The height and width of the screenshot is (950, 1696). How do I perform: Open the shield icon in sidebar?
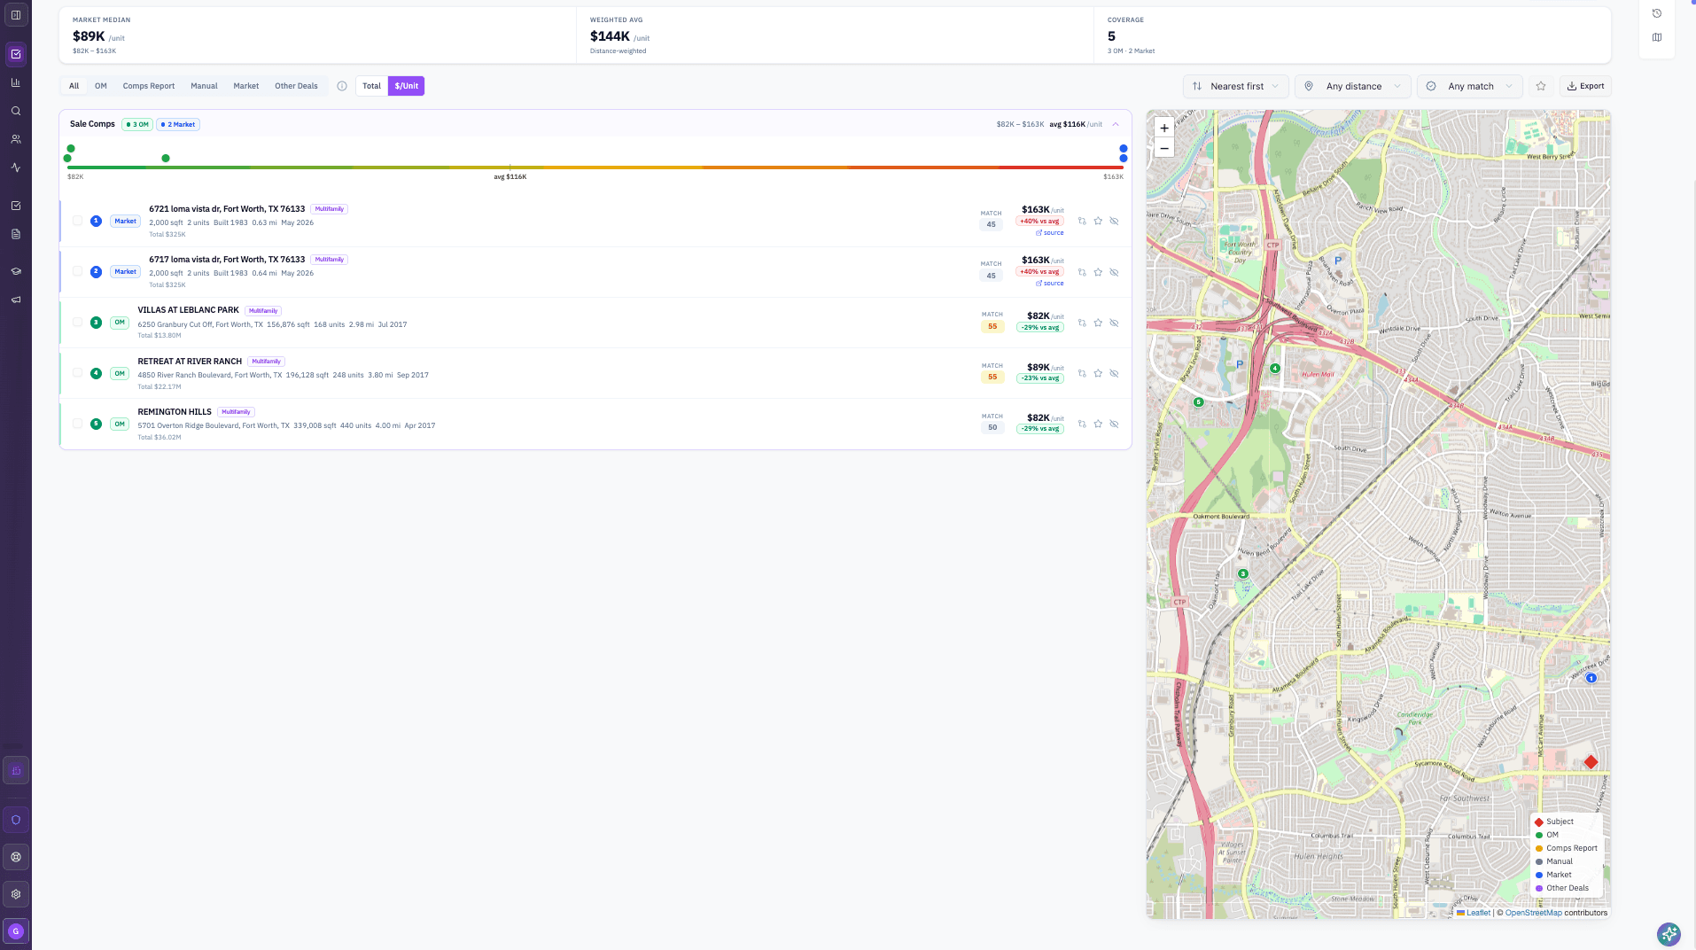click(x=16, y=820)
